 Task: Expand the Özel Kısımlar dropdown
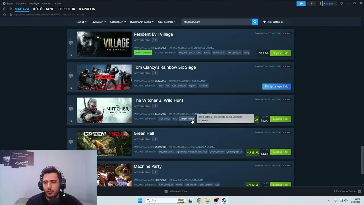point(167,22)
